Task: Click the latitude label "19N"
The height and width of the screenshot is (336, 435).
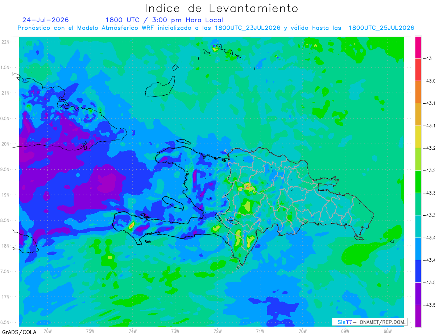Action: pos(6,195)
